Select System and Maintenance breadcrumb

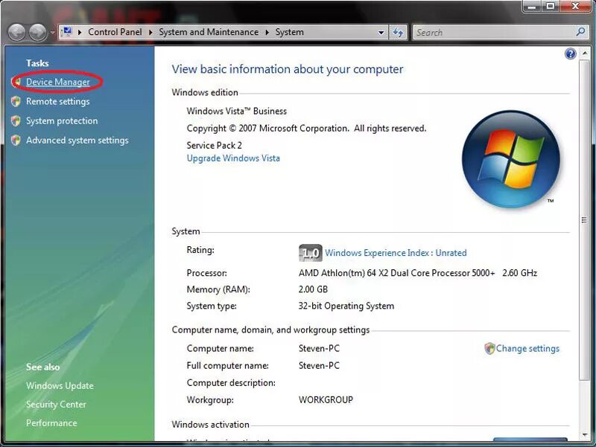[209, 32]
